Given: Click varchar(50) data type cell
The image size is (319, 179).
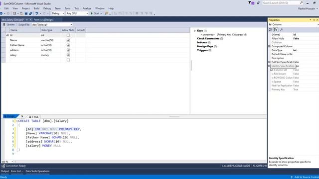Looking at the screenshot, I should [51, 40].
